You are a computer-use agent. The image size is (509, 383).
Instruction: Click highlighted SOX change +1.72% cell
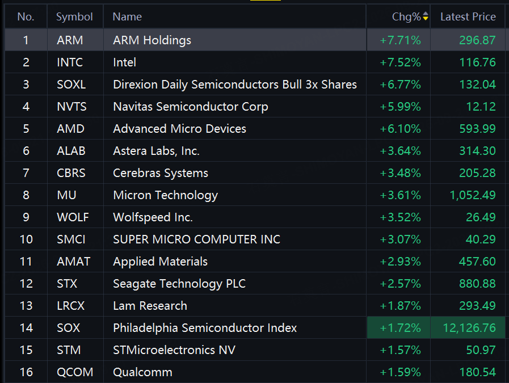398,328
